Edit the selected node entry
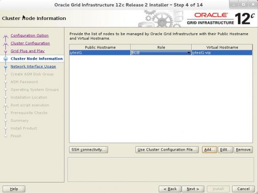The height and width of the screenshot is (194, 258). point(225,150)
